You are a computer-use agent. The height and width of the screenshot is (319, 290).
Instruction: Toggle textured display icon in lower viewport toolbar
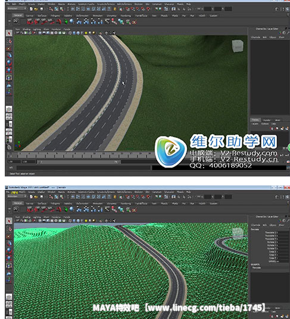(82, 221)
